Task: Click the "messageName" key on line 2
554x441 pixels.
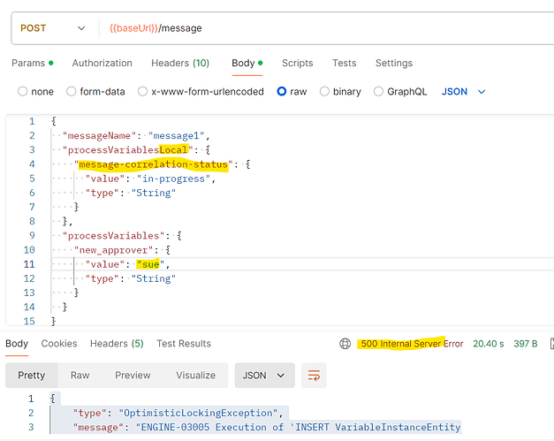Action: pos(99,136)
